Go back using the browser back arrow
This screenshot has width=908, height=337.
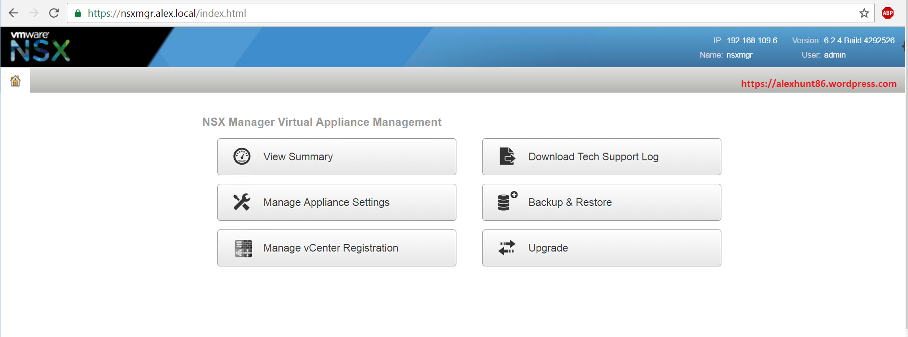13,13
